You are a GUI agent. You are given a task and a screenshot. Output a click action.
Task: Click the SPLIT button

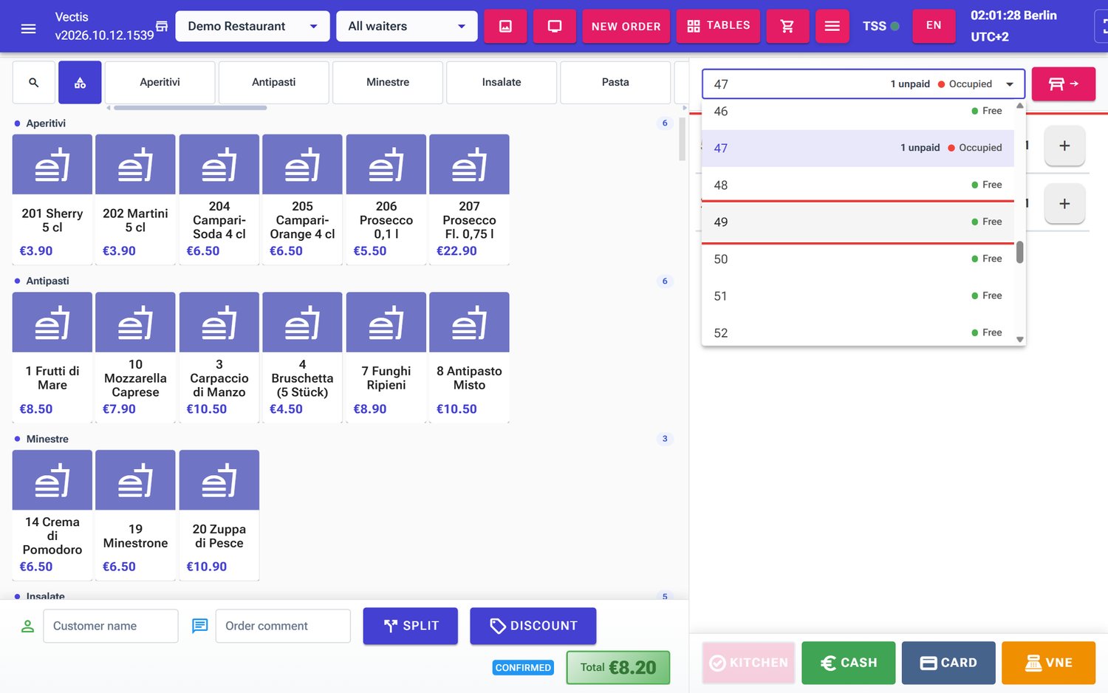[x=411, y=626]
